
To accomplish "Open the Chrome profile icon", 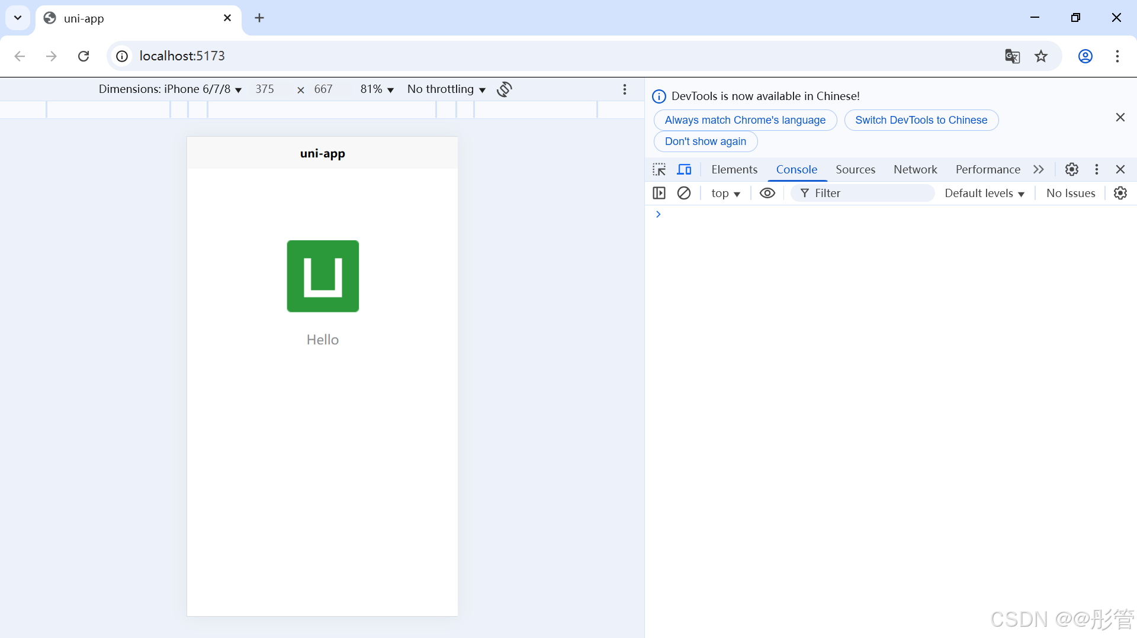I will point(1085,56).
